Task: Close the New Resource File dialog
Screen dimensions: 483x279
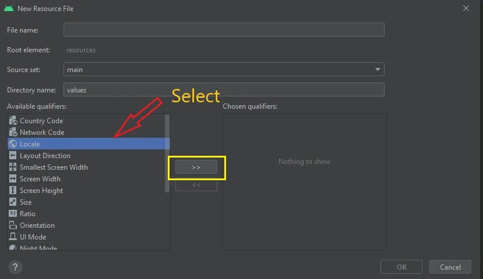Action: coord(466,8)
